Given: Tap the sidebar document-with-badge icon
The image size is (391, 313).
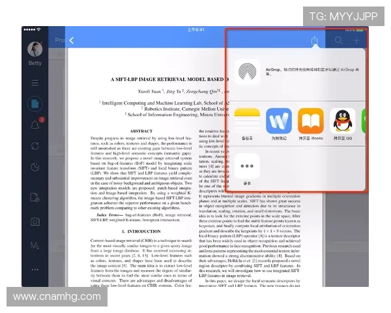Looking at the screenshot, I should pos(35,198).
